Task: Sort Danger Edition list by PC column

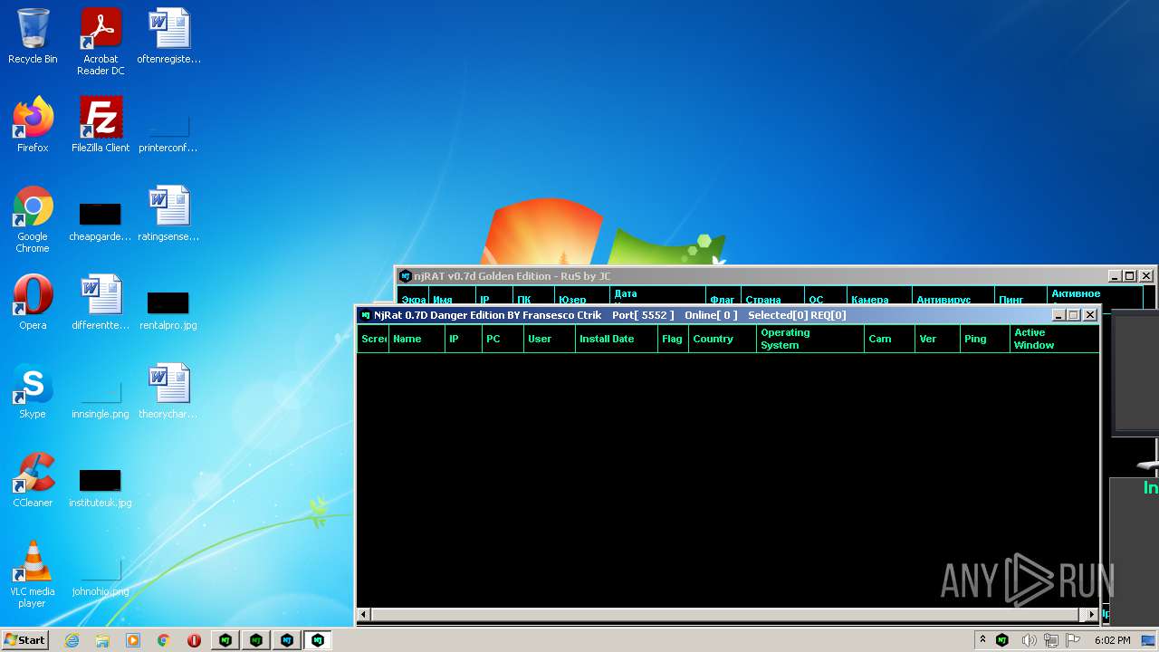Action: click(x=503, y=339)
